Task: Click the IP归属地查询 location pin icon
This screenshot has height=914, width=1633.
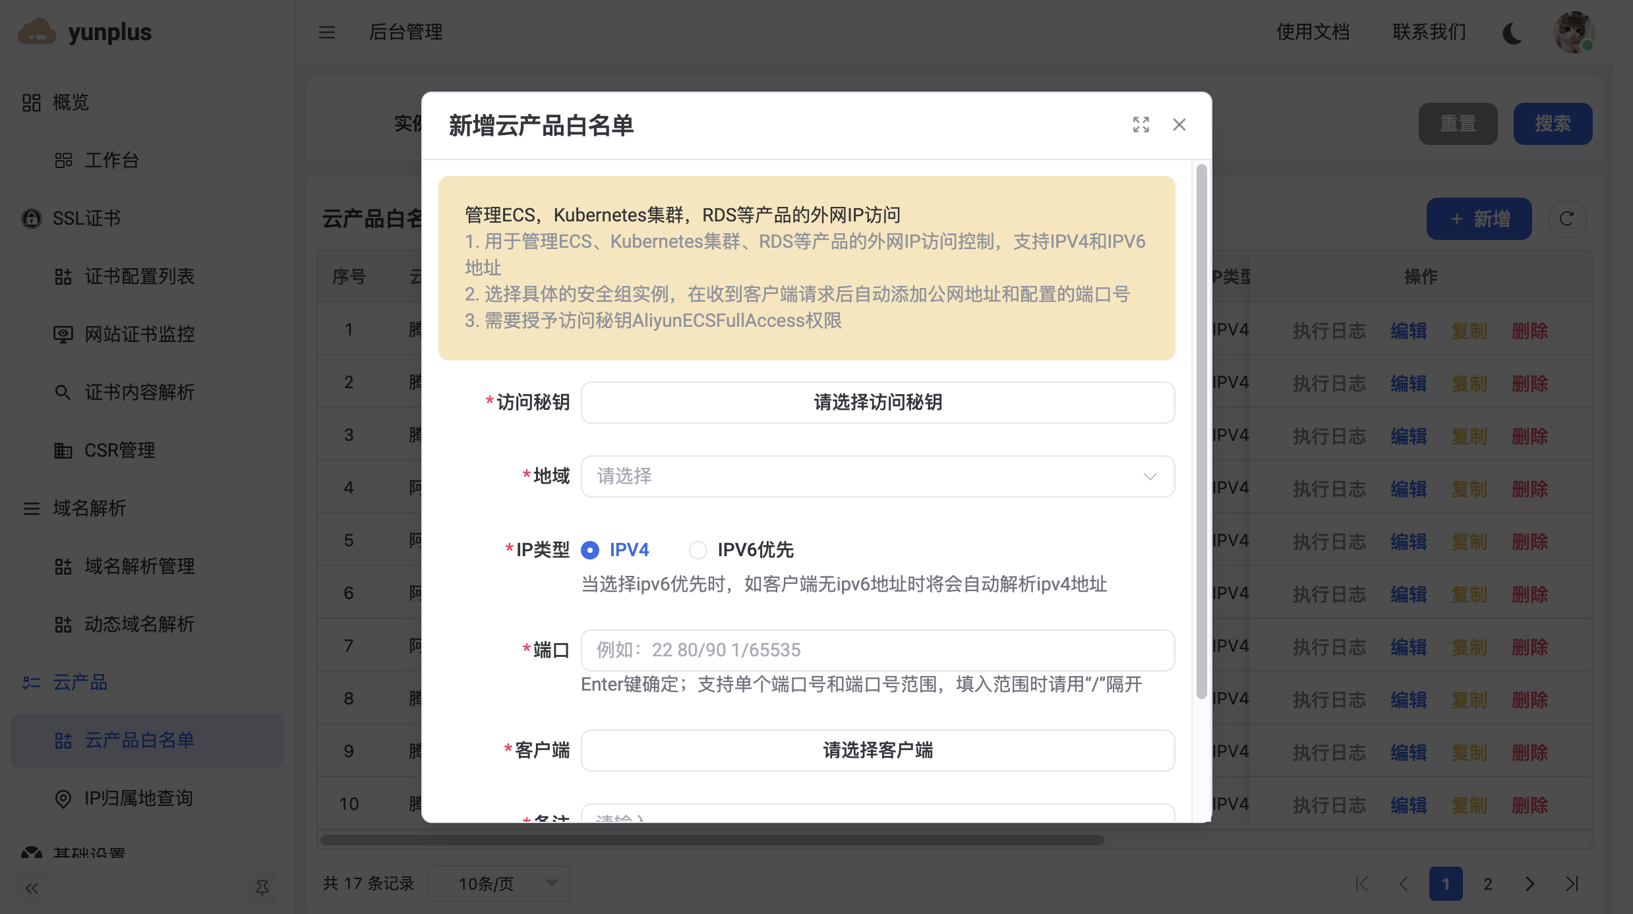Action: point(63,798)
